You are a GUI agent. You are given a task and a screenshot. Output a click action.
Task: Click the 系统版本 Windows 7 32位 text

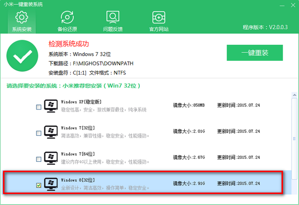79,54
